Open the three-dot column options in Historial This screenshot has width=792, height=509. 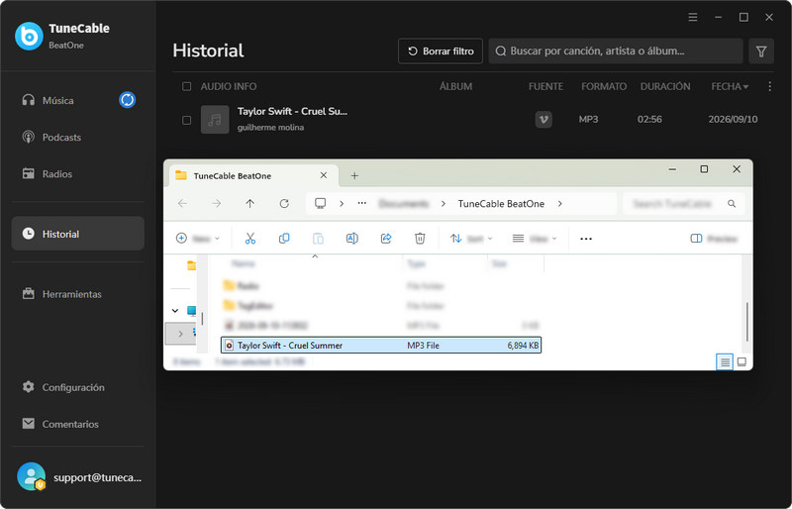(x=769, y=86)
